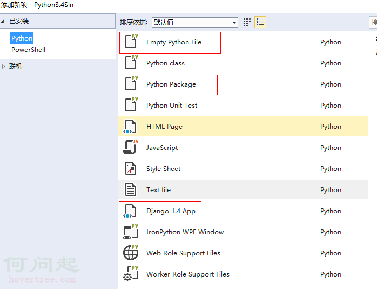The height and width of the screenshot is (289, 377).
Task: Click the search templates box
Action: coord(373,22)
